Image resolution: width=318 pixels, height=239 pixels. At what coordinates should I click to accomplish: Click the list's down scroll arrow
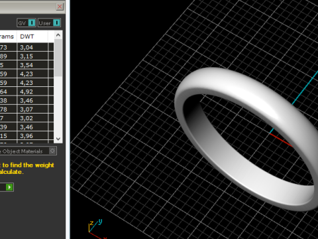[58, 139]
